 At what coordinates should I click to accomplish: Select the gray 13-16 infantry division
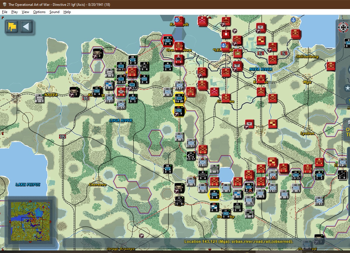coord(179,86)
